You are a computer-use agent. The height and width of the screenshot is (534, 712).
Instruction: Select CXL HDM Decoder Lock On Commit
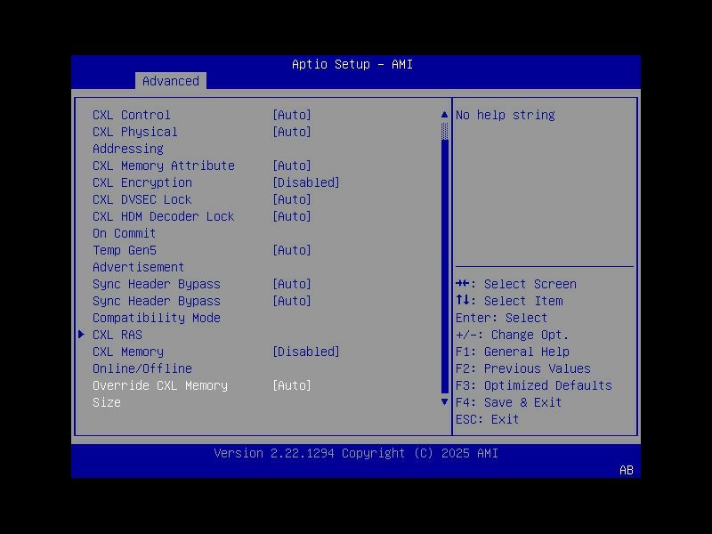(164, 225)
